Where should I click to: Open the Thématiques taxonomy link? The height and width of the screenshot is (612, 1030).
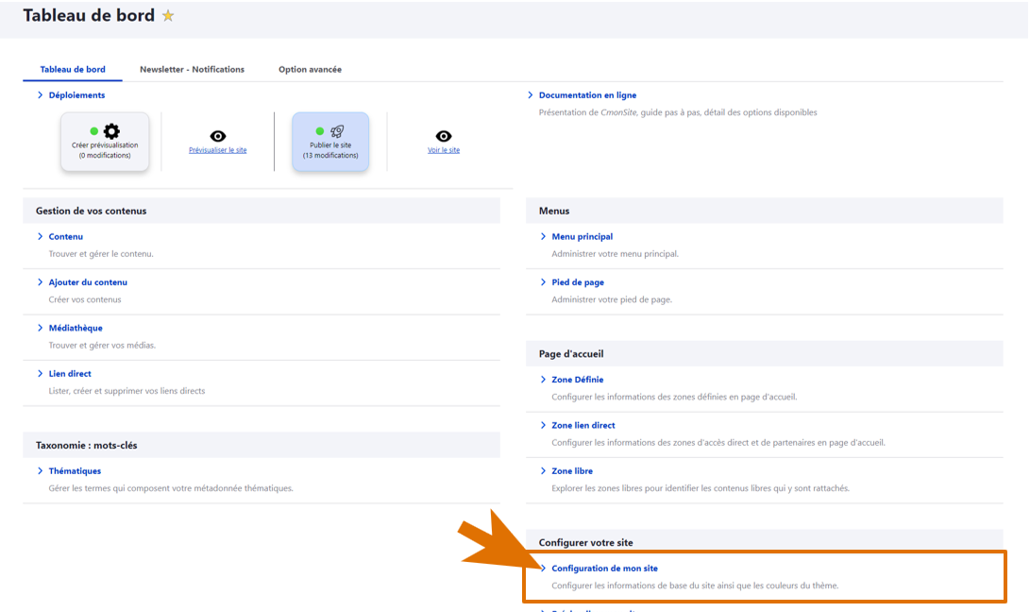(x=75, y=471)
